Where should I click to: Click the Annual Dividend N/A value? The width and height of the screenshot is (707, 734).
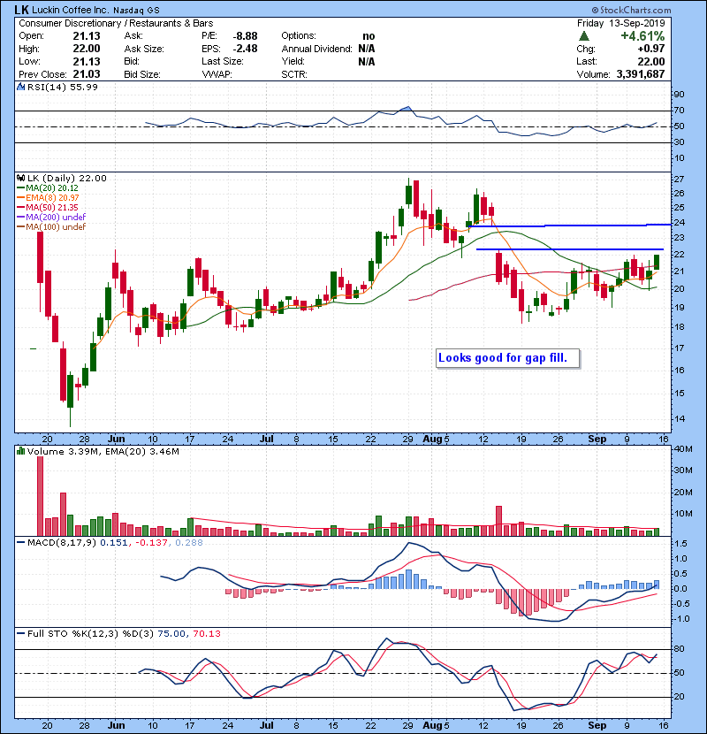click(367, 49)
